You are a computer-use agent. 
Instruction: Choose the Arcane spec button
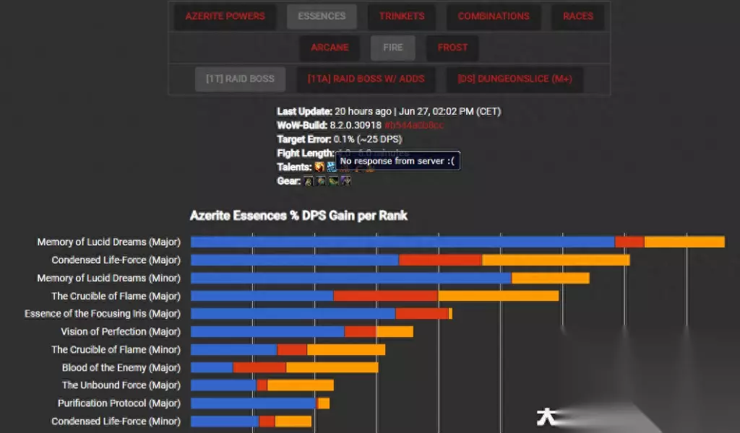[330, 48]
